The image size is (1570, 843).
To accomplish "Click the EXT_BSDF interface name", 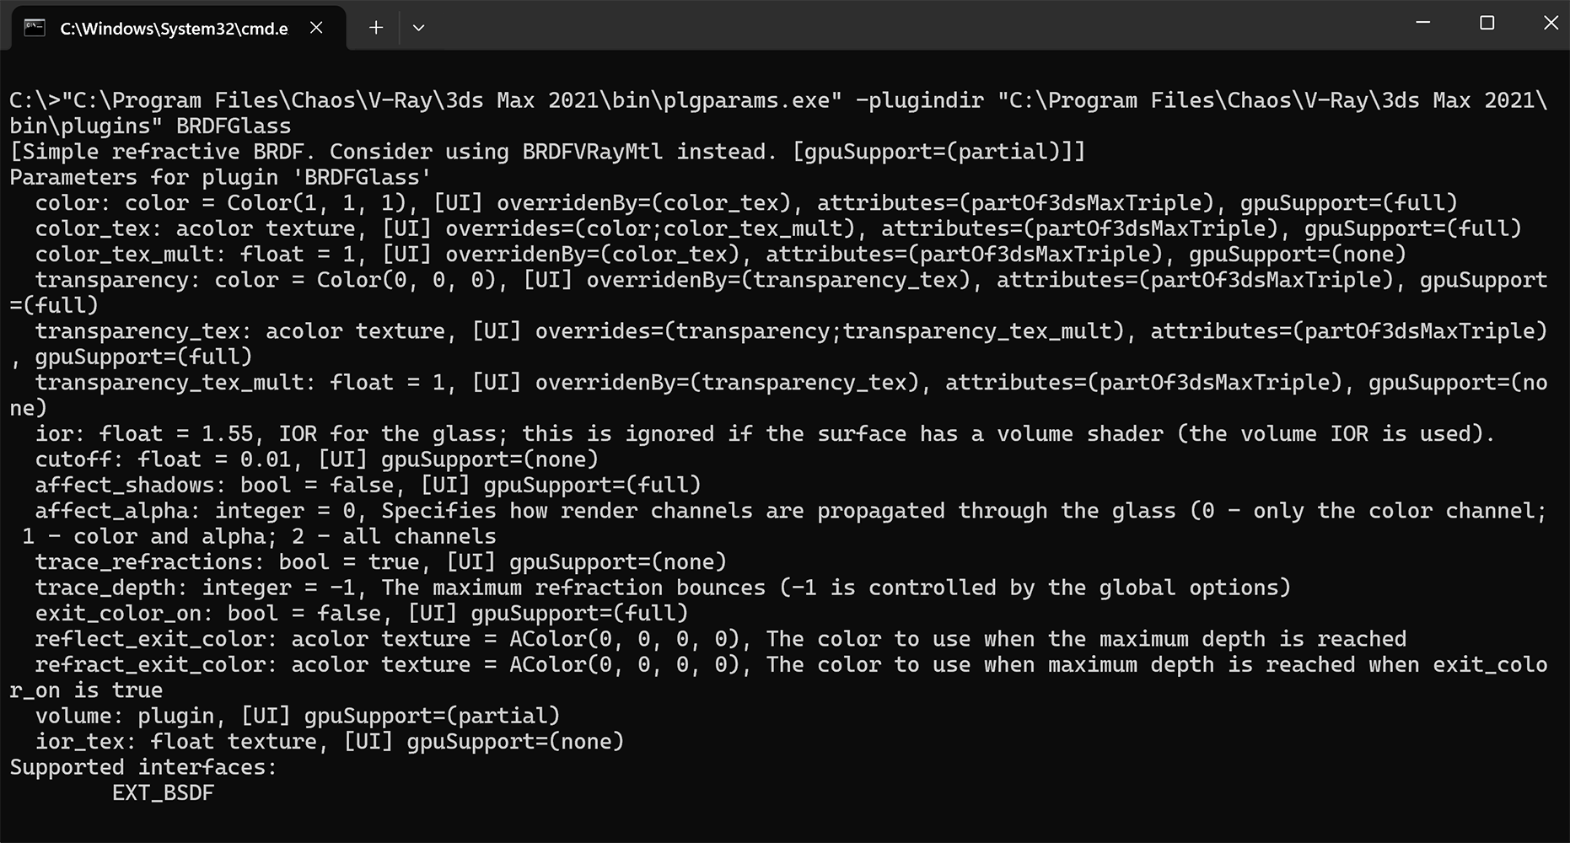I will click(163, 793).
